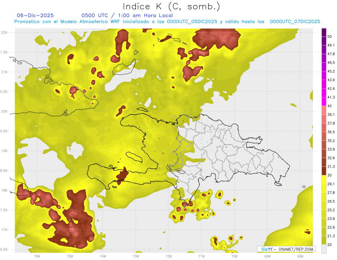337x260 pixels.
Task: Click the 69W longitude label
Action: [267, 256]
